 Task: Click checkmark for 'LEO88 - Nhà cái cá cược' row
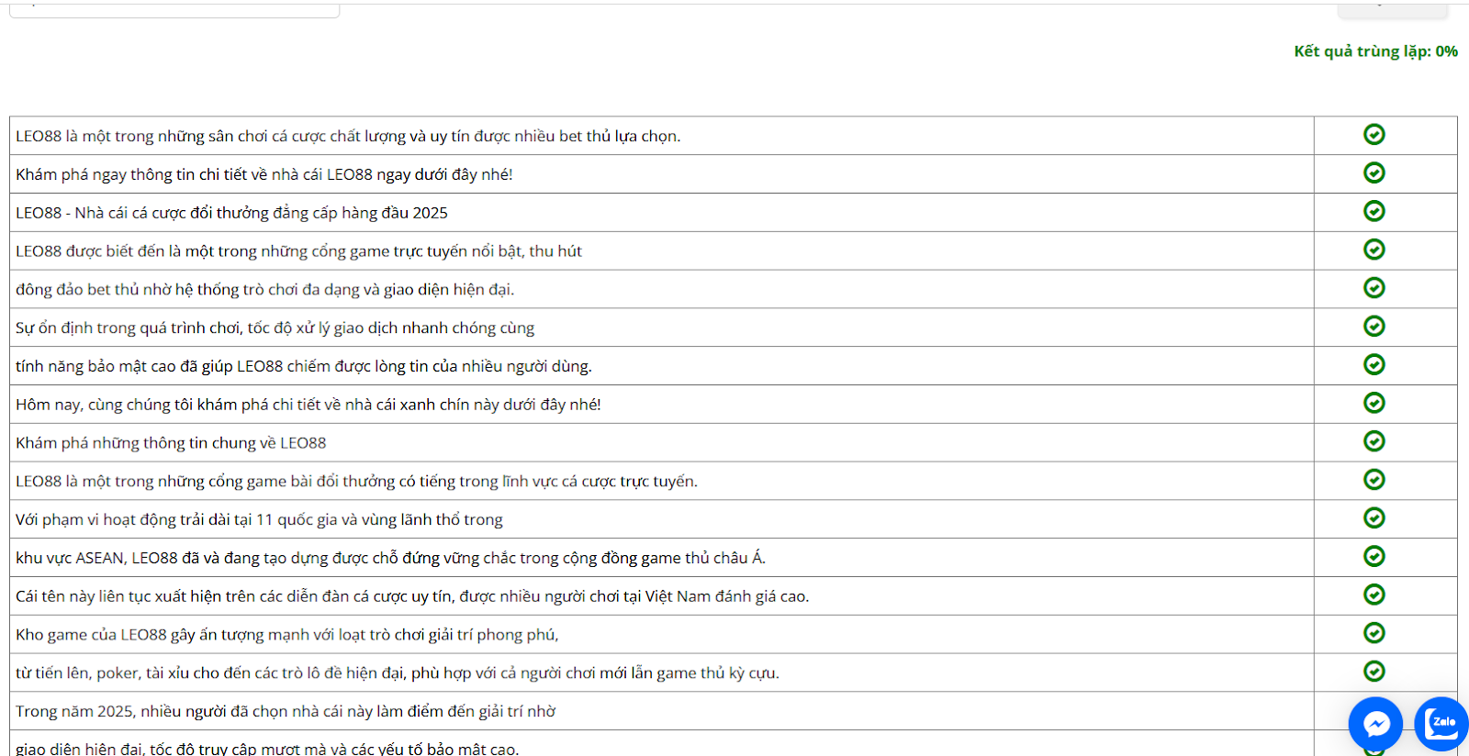(1374, 212)
